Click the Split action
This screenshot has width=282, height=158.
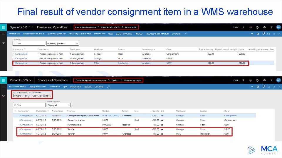65,87
